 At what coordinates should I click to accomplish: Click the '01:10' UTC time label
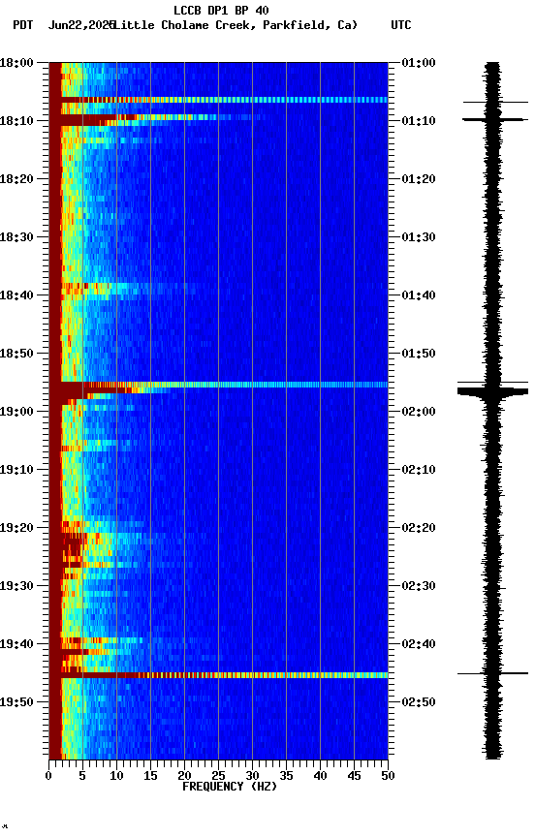[x=419, y=121]
